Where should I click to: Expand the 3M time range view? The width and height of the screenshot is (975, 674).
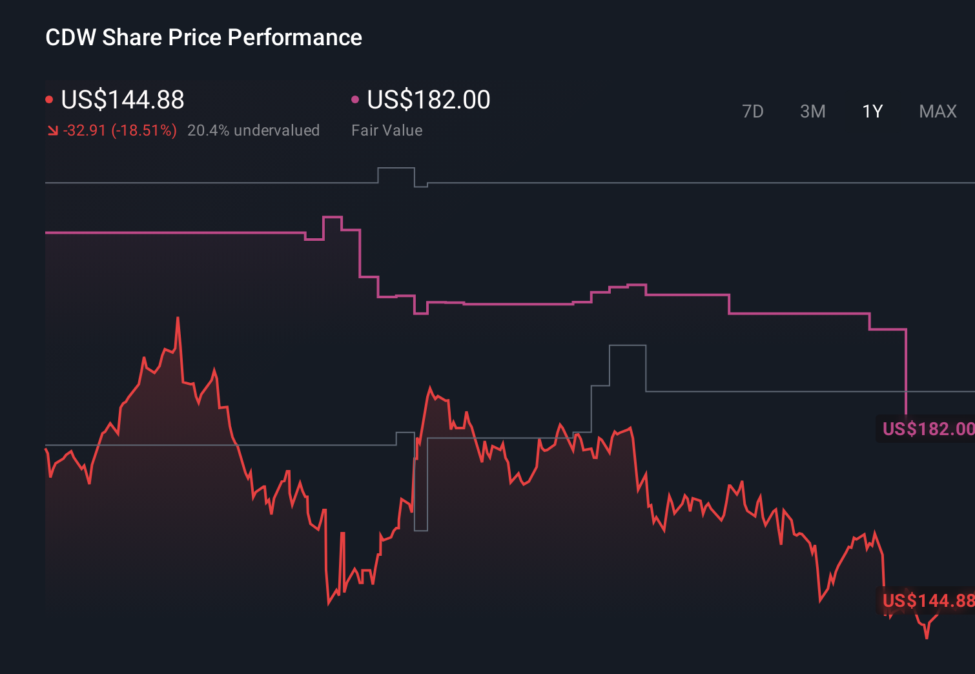[x=812, y=111]
